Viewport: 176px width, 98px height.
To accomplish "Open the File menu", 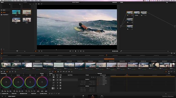I will (14, 1).
